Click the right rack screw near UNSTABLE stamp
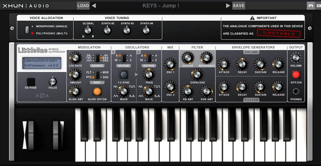Screen dimensions: 321x166 pyautogui.click(x=310, y=28)
